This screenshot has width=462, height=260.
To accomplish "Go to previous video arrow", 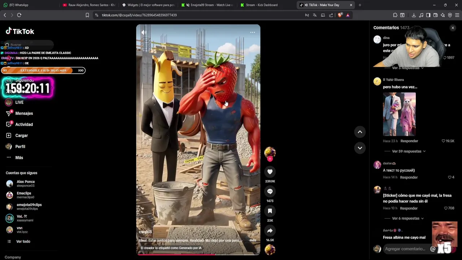I will (x=360, y=132).
